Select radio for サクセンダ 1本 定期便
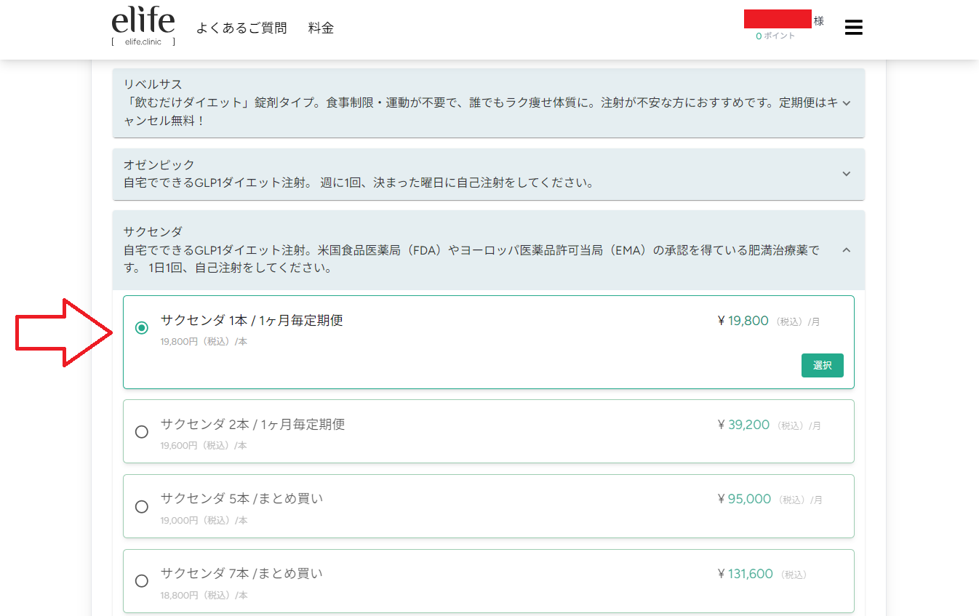This screenshot has width=979, height=616. [142, 328]
